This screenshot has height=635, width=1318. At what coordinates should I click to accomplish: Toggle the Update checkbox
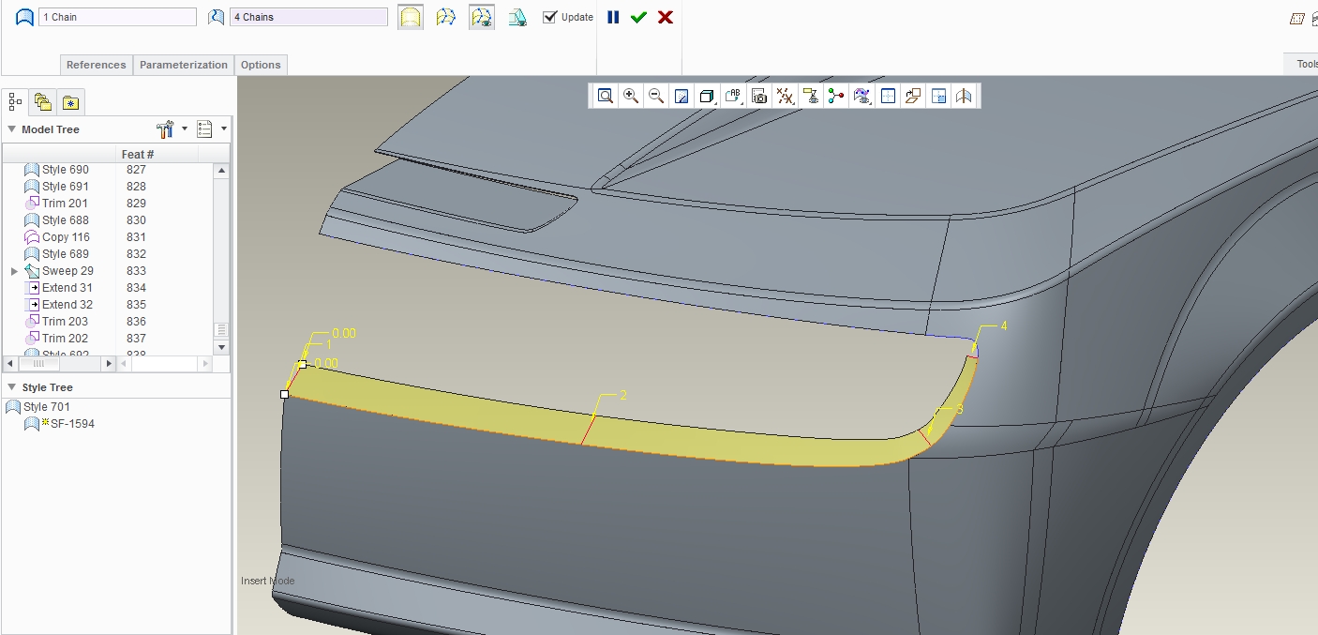tap(550, 17)
